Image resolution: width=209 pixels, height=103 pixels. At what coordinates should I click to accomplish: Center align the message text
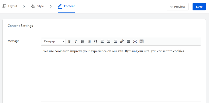(x=109, y=41)
